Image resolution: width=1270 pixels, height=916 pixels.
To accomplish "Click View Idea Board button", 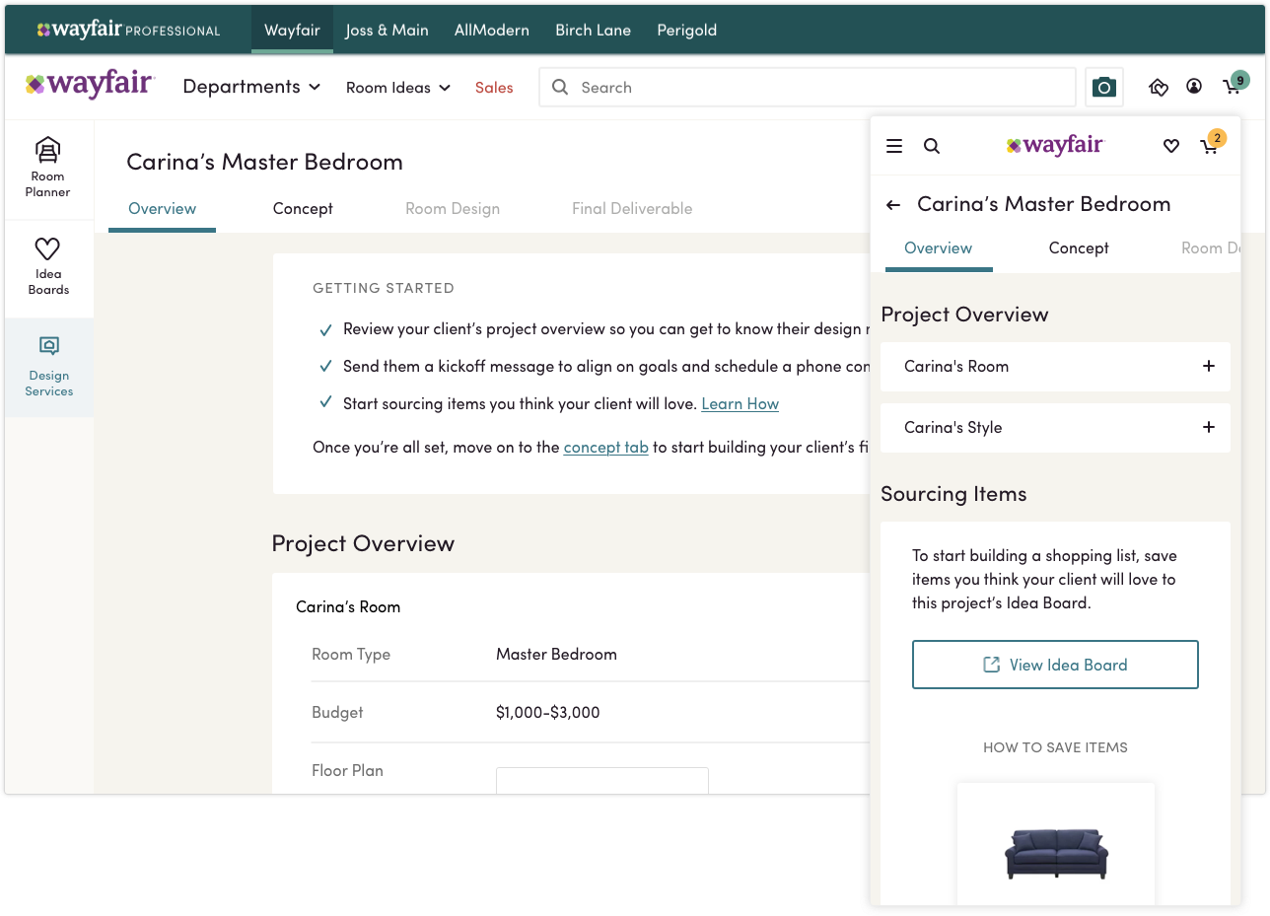I will pos(1055,665).
